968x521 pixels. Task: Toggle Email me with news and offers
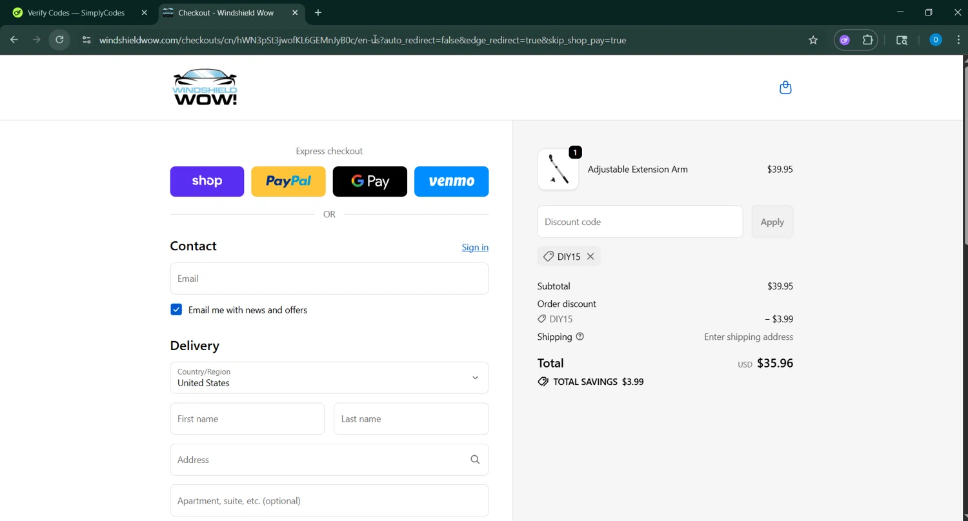coord(176,310)
